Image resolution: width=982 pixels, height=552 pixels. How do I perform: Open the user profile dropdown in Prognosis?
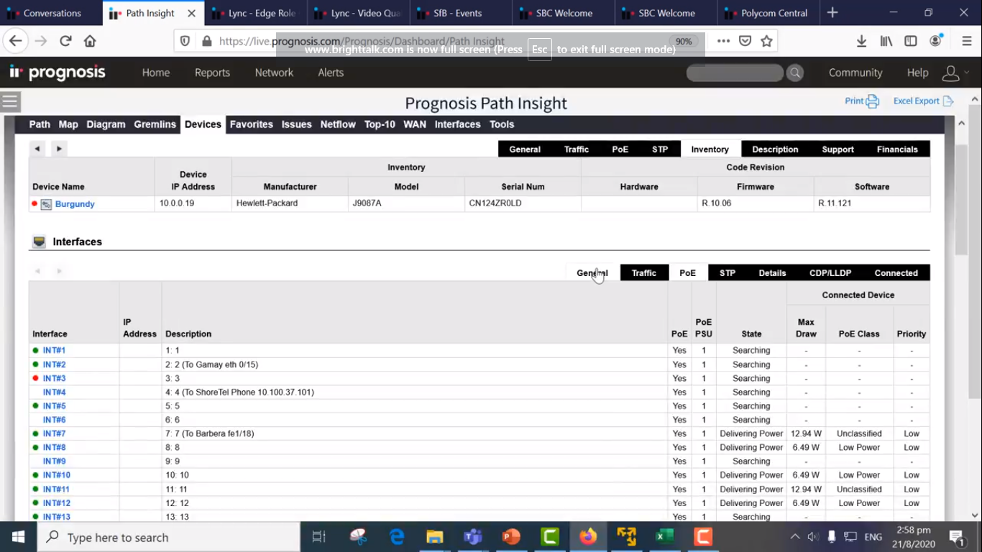tap(955, 73)
